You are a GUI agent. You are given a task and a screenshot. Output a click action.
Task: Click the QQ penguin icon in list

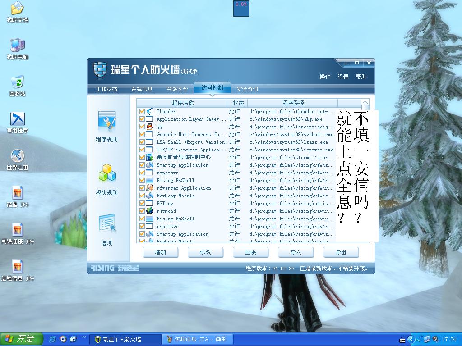[x=150, y=127]
